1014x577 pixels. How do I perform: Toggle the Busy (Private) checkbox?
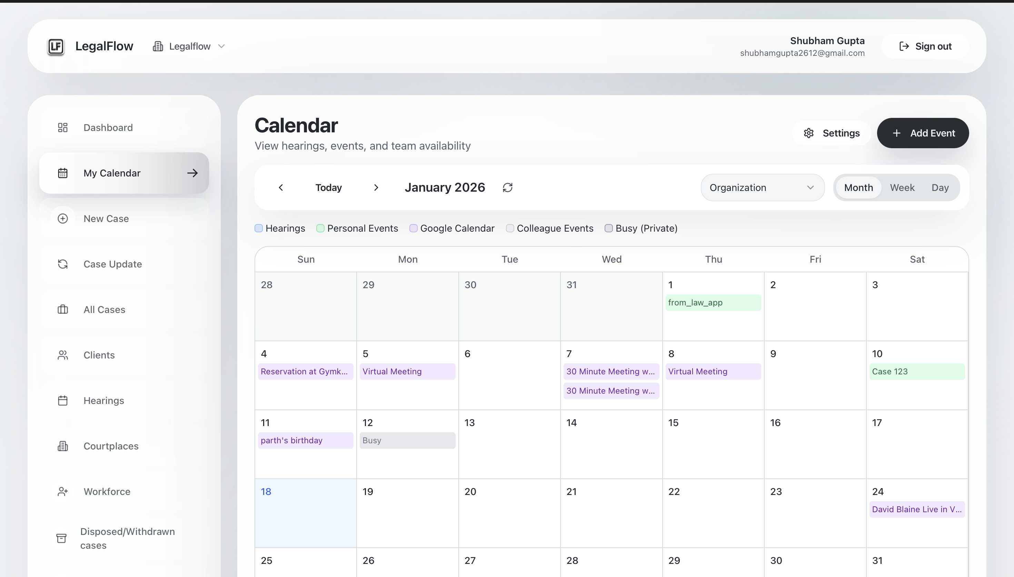(x=609, y=228)
